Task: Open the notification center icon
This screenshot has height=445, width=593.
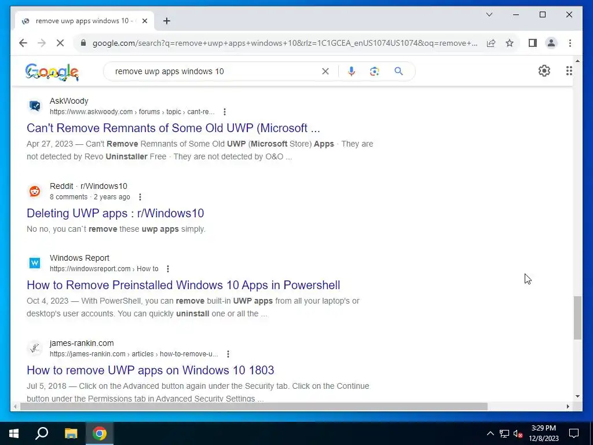Action: 574,433
